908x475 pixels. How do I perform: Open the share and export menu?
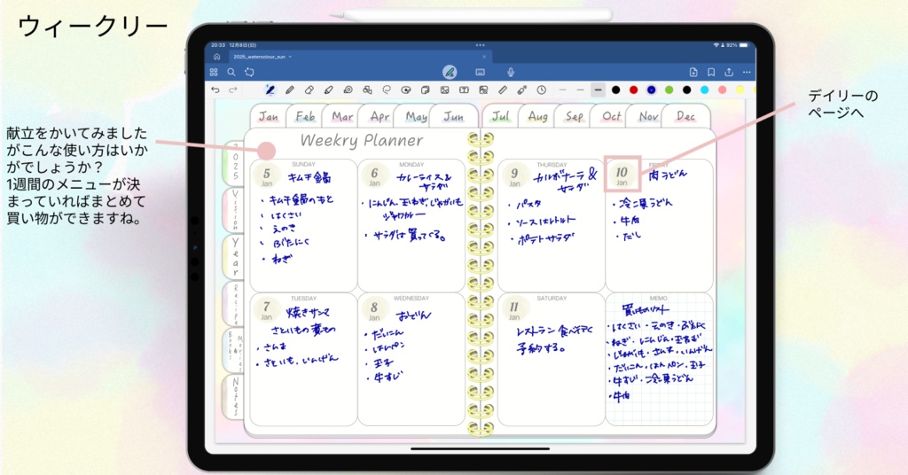pyautogui.click(x=729, y=73)
